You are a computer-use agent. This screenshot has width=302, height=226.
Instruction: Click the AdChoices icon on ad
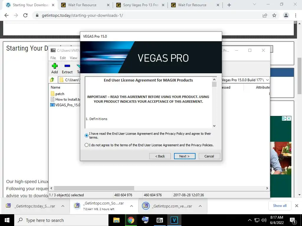[284, 118]
